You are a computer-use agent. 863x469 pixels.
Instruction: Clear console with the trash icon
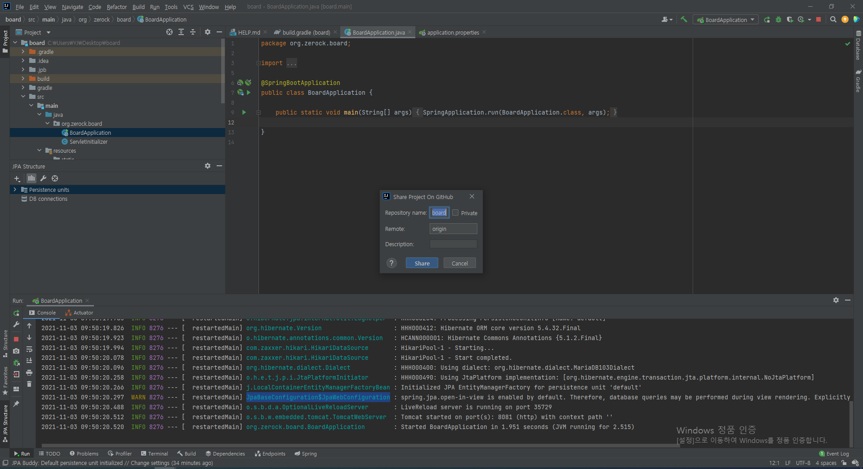(x=29, y=384)
